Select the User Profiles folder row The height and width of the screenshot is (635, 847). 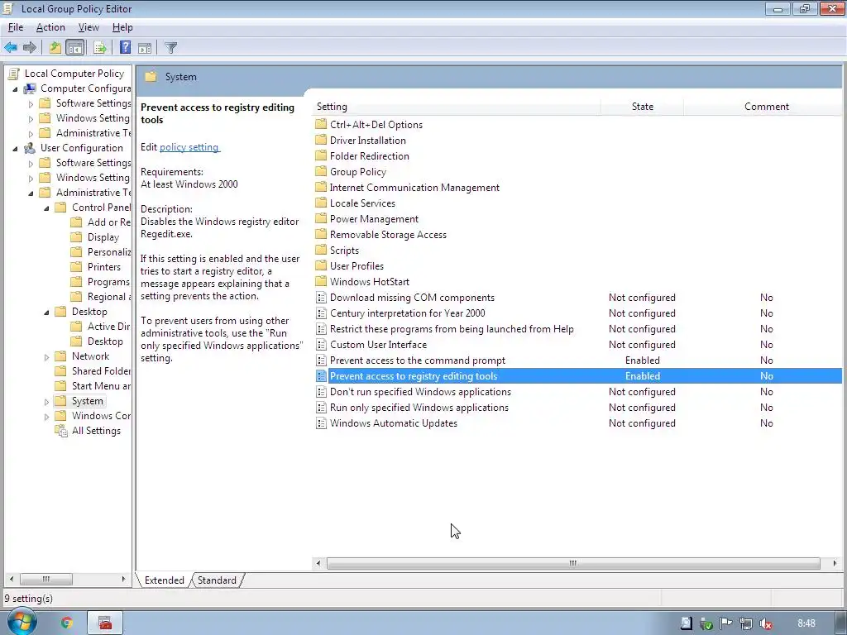click(578, 266)
